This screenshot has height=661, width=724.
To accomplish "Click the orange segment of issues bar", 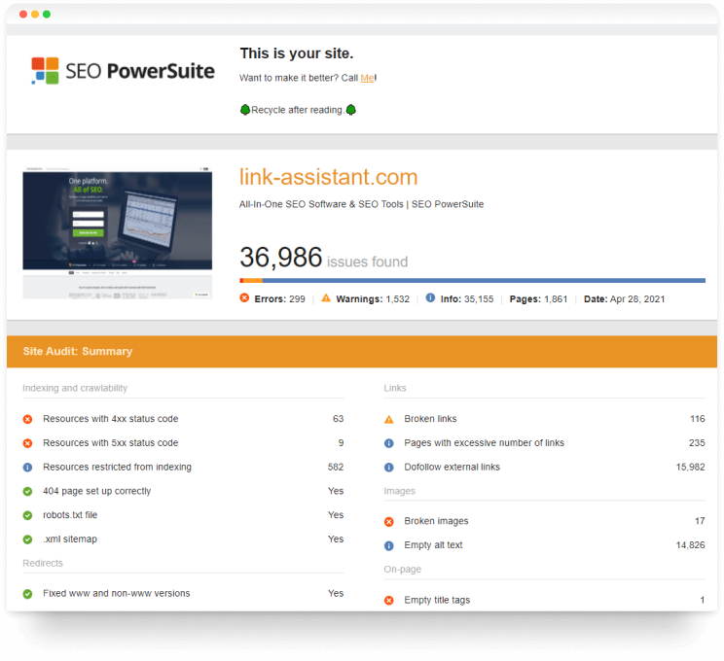I will [253, 281].
